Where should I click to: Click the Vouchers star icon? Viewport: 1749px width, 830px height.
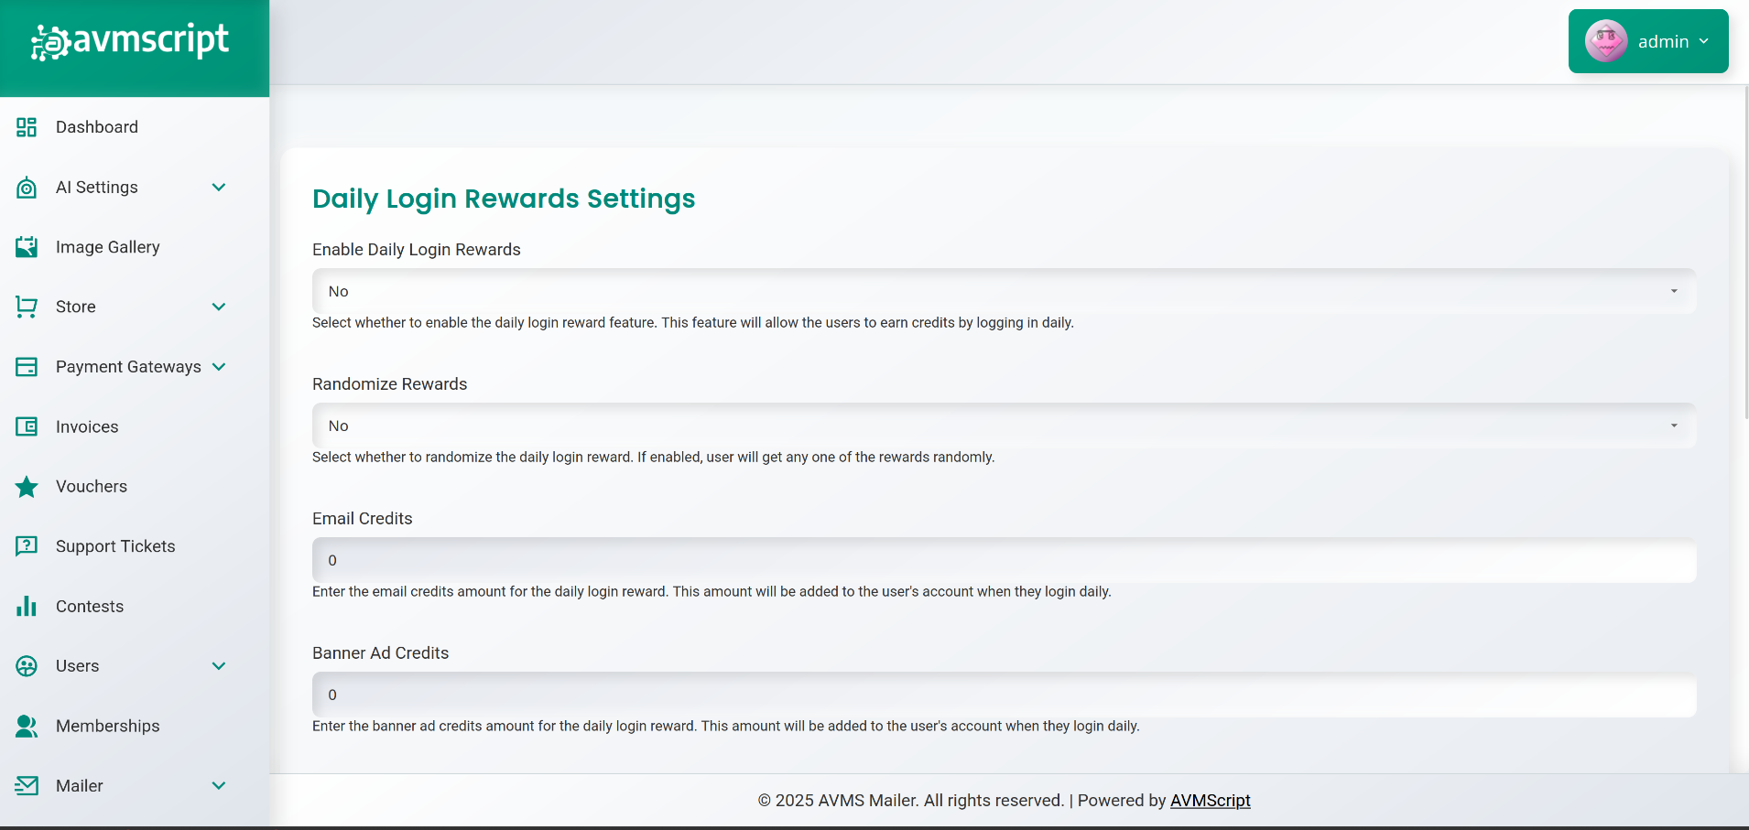click(27, 487)
